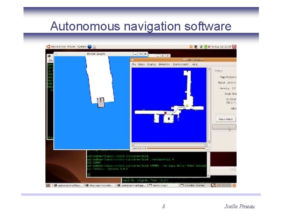
Task: Open the Trash icon in bottom panel
Action: point(234,186)
